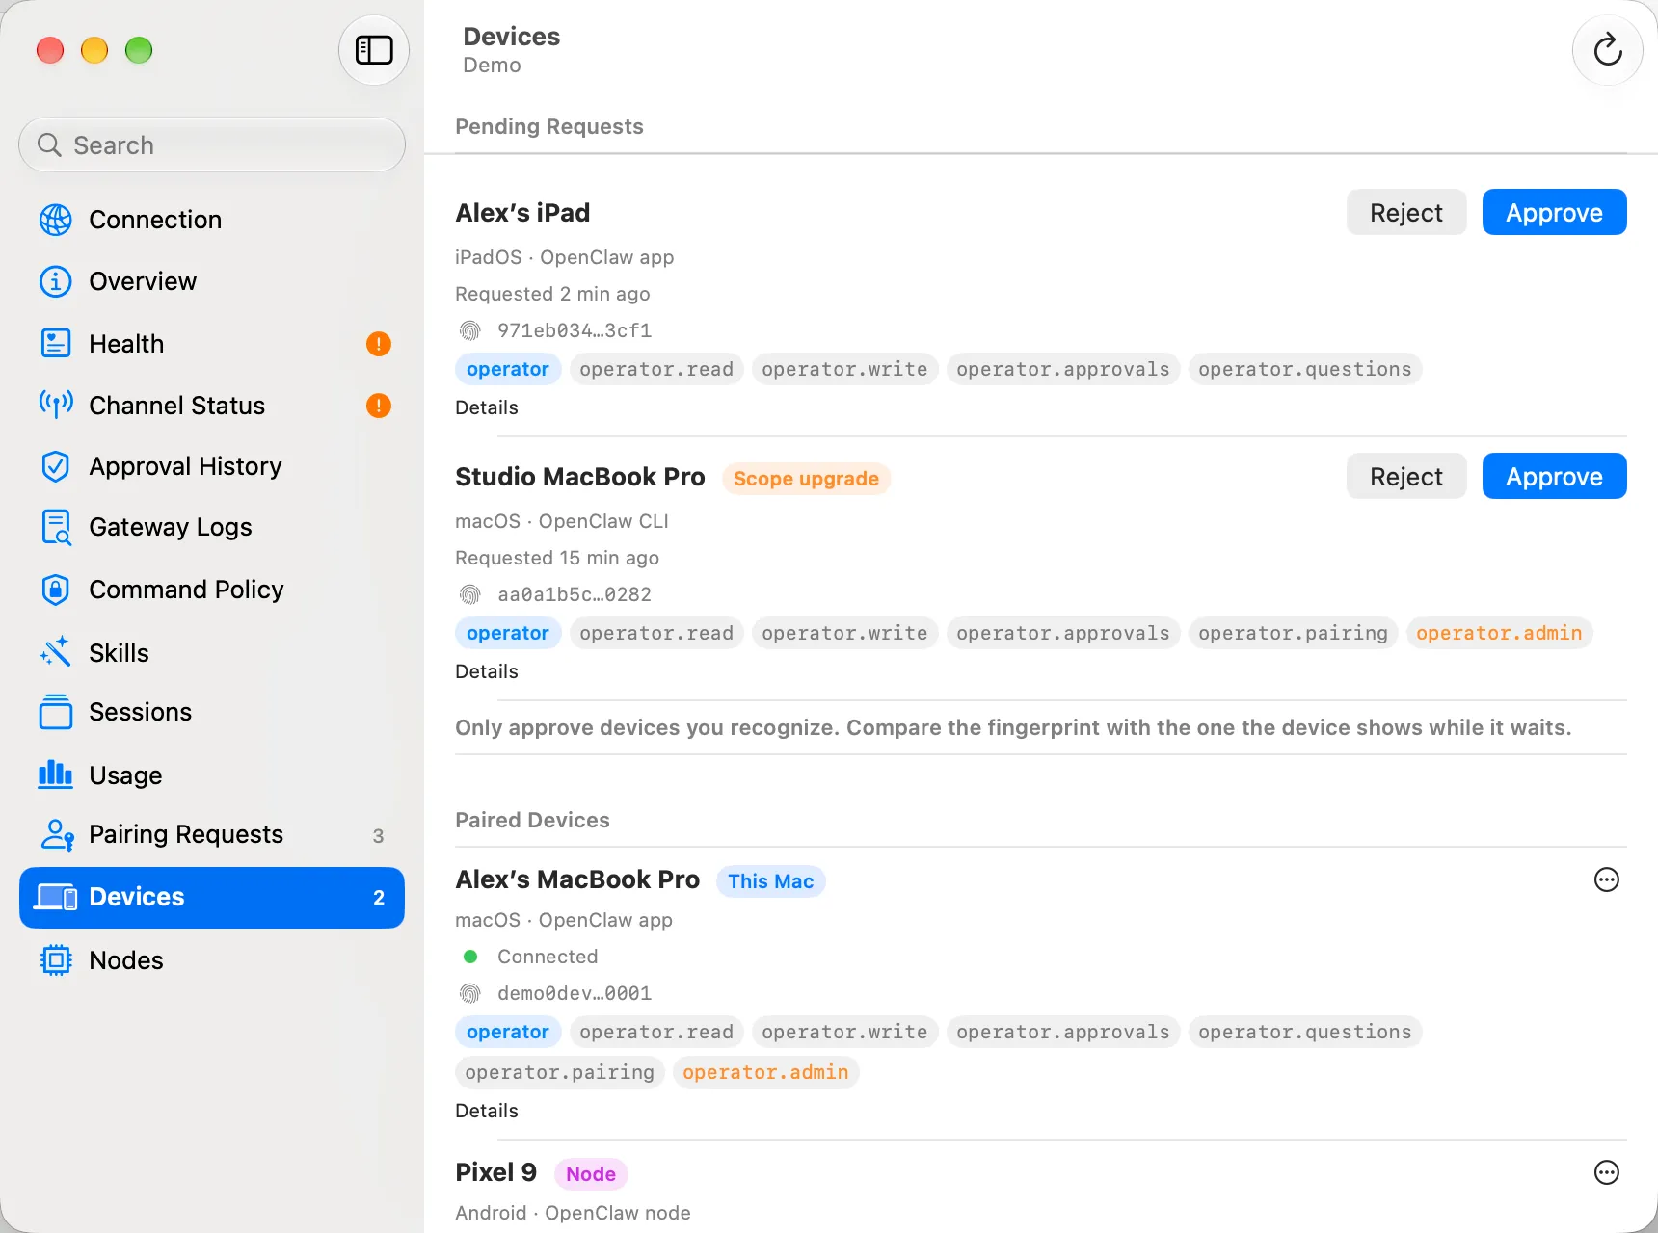Open more options for Alex's MacBook Pro
This screenshot has height=1233, width=1658.
(x=1606, y=879)
